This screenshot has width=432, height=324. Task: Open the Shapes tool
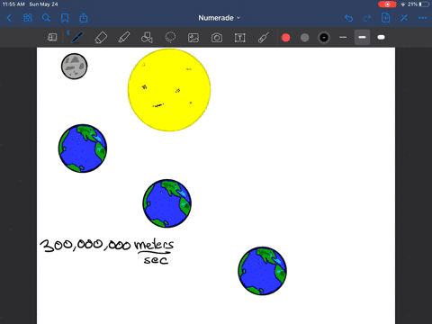point(147,38)
